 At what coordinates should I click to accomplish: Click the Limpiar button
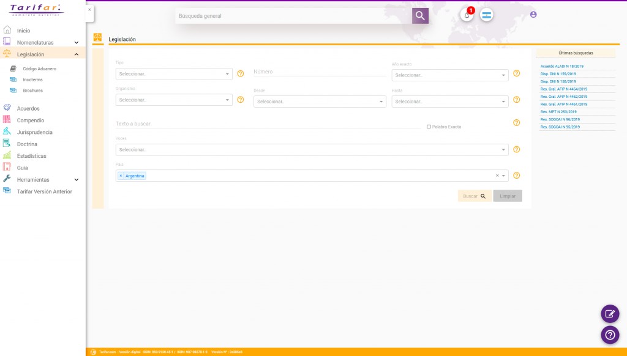pyautogui.click(x=508, y=196)
